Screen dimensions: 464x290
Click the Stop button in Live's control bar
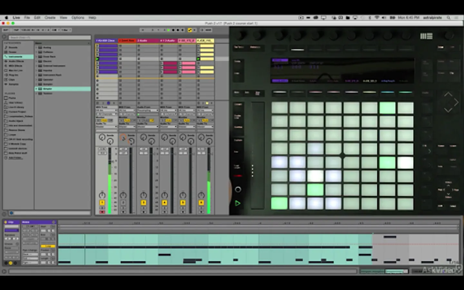point(173,30)
